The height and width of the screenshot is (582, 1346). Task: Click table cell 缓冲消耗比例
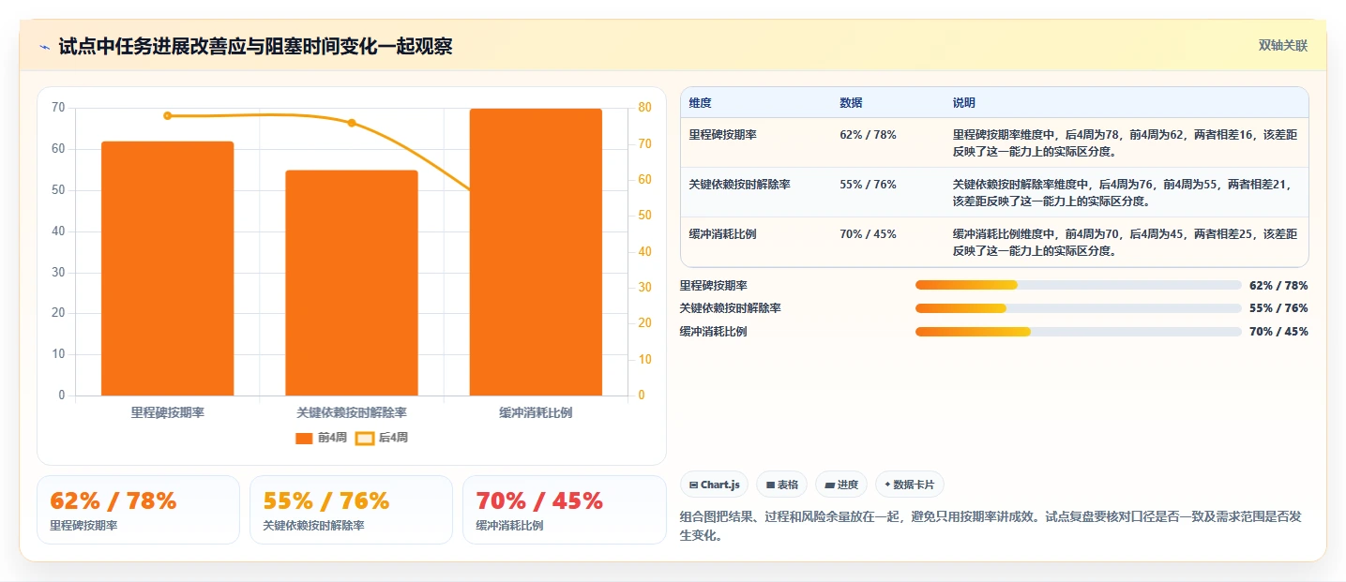pos(722,234)
